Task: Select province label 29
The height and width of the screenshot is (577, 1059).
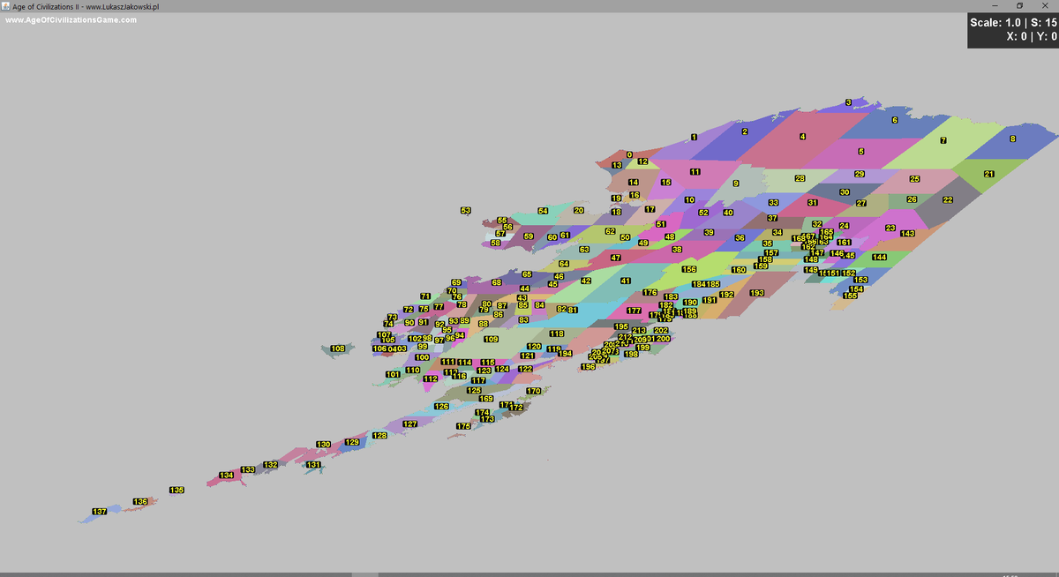Action: (x=860, y=174)
